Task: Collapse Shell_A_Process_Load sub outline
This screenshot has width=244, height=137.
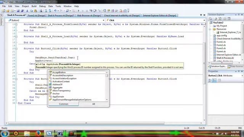Action: pyautogui.click(x=17, y=37)
